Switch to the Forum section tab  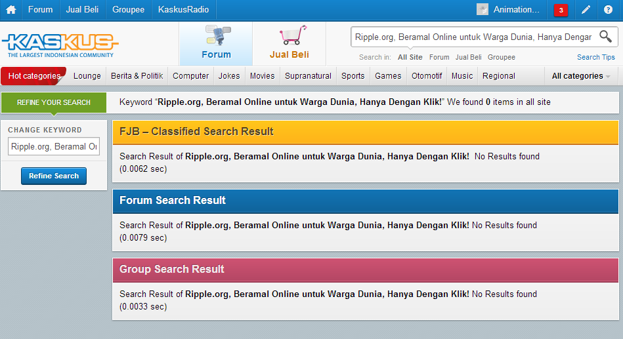pos(216,44)
